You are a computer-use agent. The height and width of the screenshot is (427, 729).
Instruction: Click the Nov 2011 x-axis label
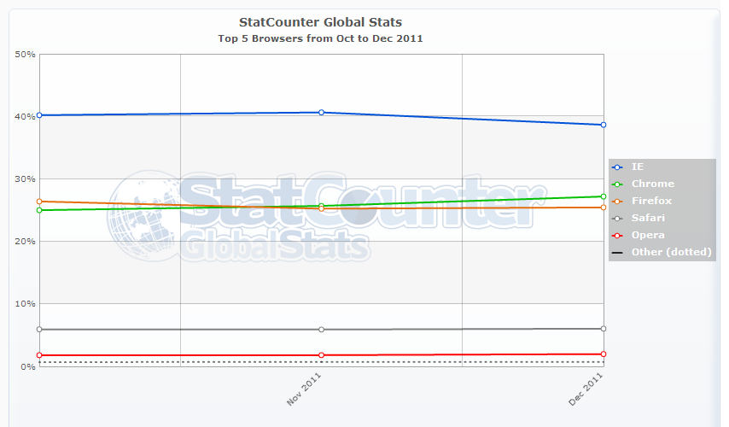pyautogui.click(x=305, y=390)
